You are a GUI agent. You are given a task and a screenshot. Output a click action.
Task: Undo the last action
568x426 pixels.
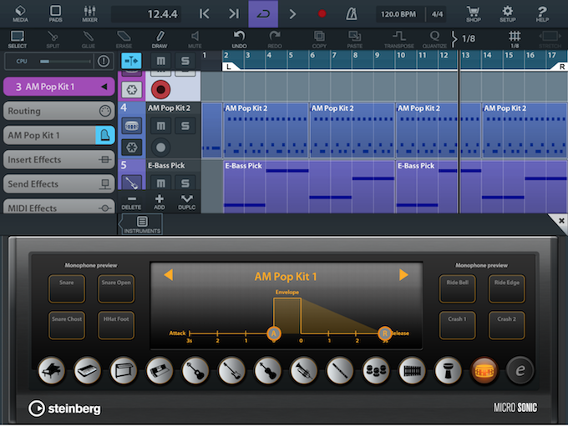click(x=239, y=39)
